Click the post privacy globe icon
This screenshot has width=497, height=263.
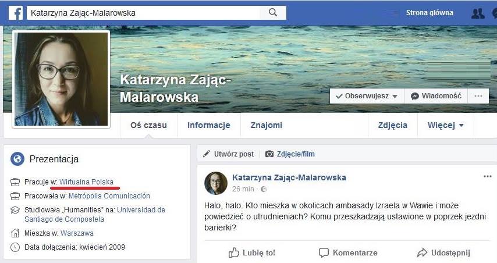tap(263, 189)
